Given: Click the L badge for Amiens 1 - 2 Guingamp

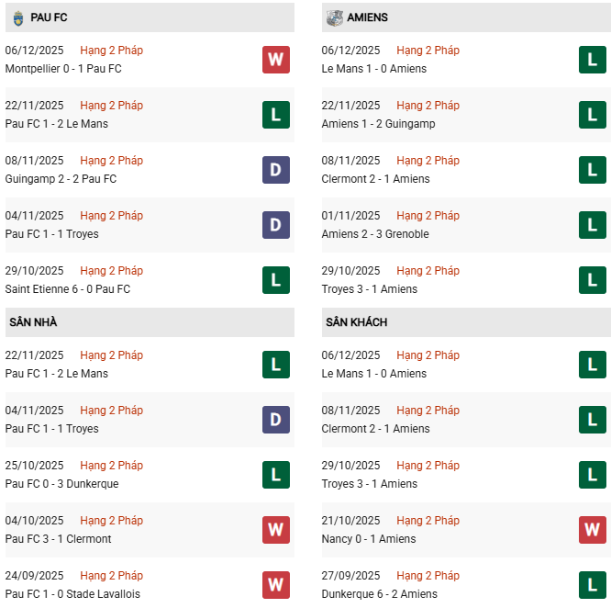Looking at the screenshot, I should (x=593, y=115).
